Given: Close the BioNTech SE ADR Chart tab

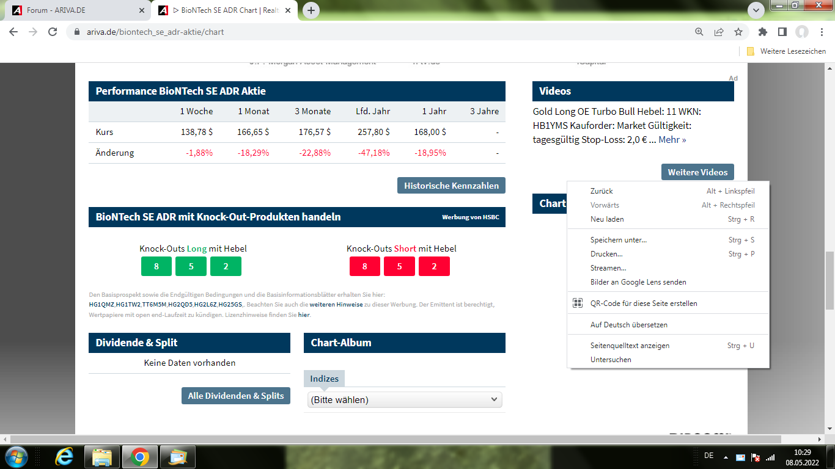Looking at the screenshot, I should click(289, 10).
